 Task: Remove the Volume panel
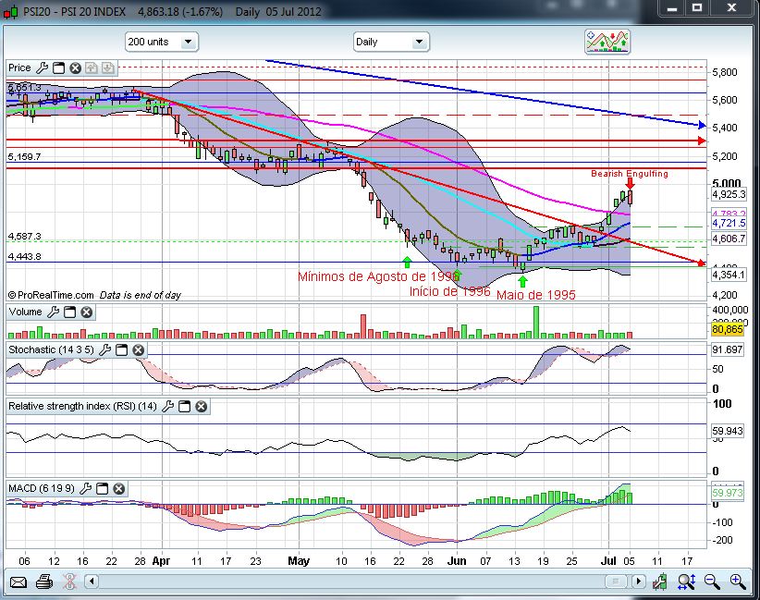(x=86, y=312)
